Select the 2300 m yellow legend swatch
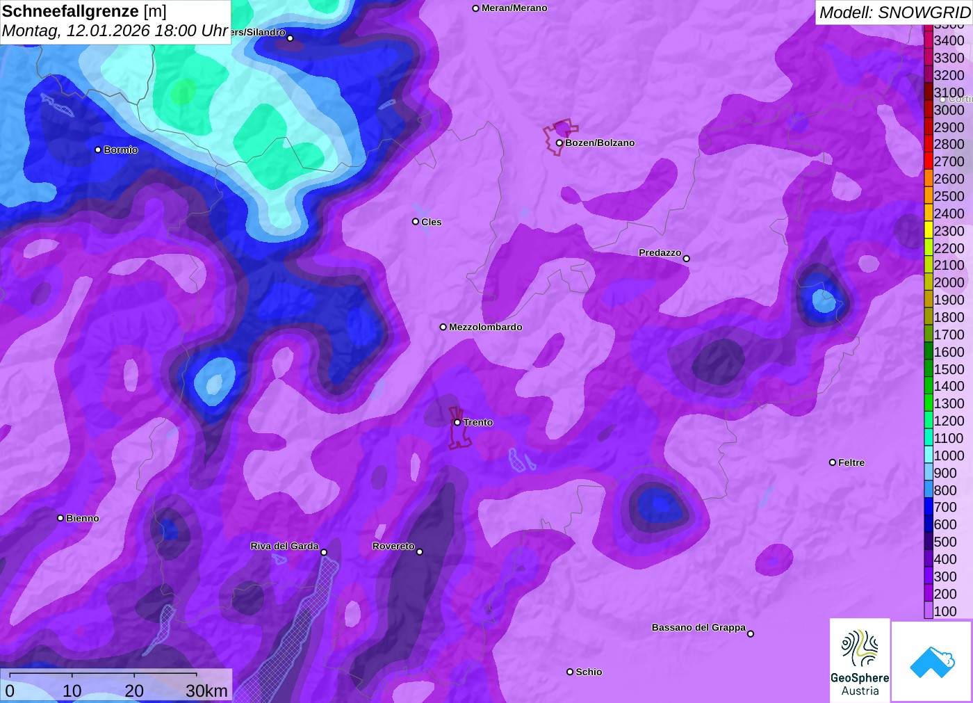 928,230
